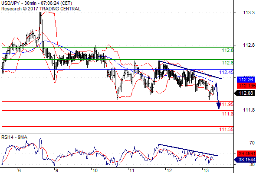The width and height of the screenshot is (256, 173).
Task: Click the 70 level on RSI axis
Action: pos(252,143)
